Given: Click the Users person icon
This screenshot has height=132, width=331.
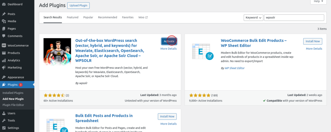Looking at the screenshot, I should [x=4, y=113].
